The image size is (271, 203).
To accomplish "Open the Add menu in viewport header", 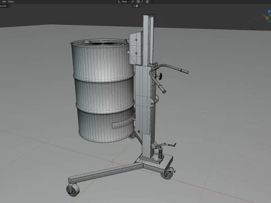I will pos(4,2).
